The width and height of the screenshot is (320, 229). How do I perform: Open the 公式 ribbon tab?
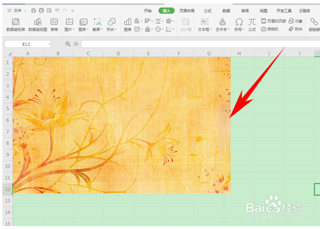click(x=208, y=10)
